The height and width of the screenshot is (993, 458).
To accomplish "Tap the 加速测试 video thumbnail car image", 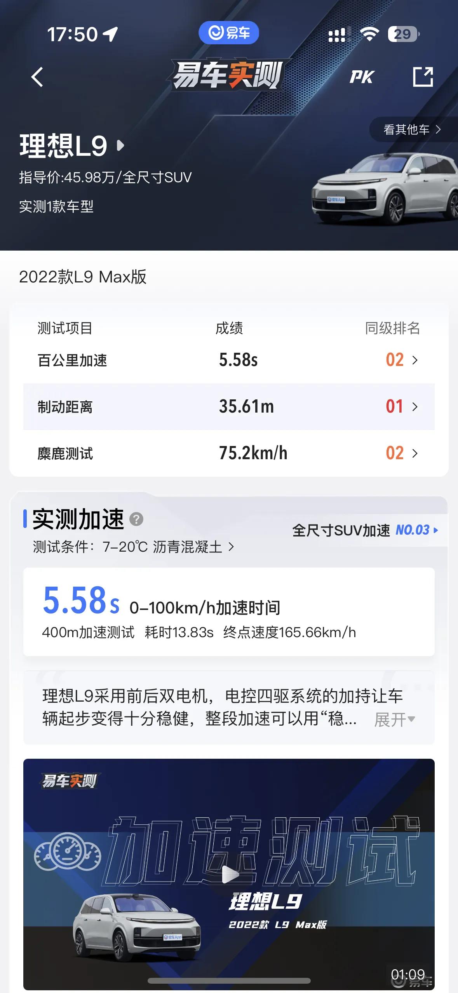I will [x=137, y=927].
